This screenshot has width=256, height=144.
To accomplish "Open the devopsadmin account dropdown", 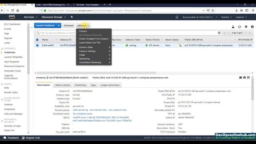I will click(x=200, y=17).
